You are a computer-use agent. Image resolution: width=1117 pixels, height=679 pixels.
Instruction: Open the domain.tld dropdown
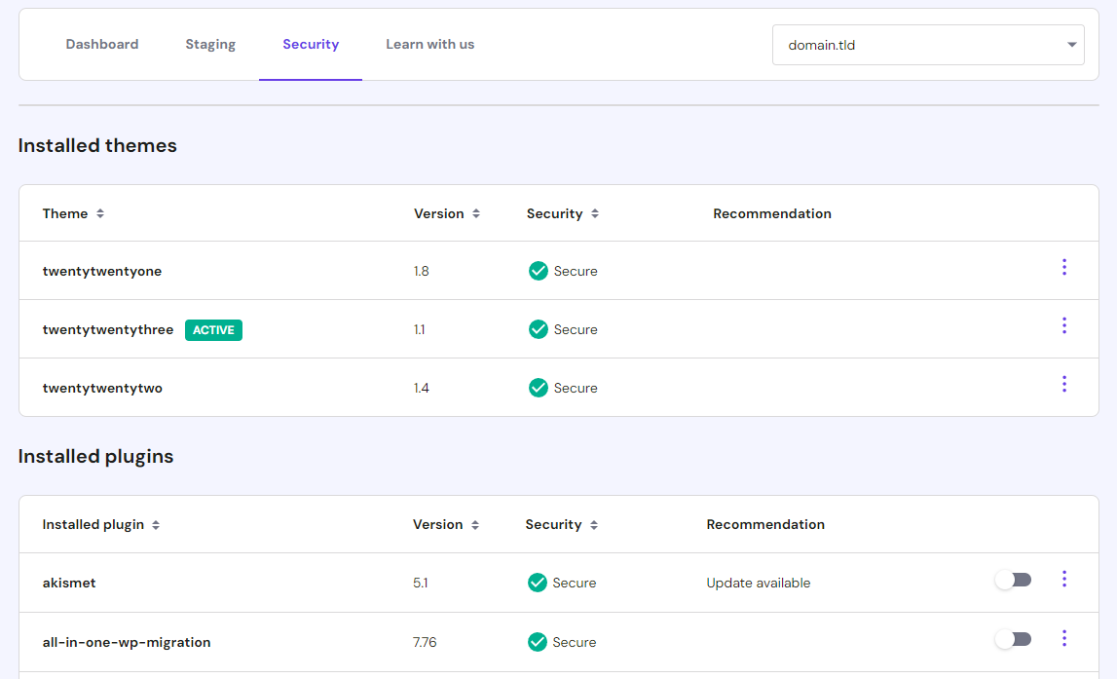click(x=927, y=44)
